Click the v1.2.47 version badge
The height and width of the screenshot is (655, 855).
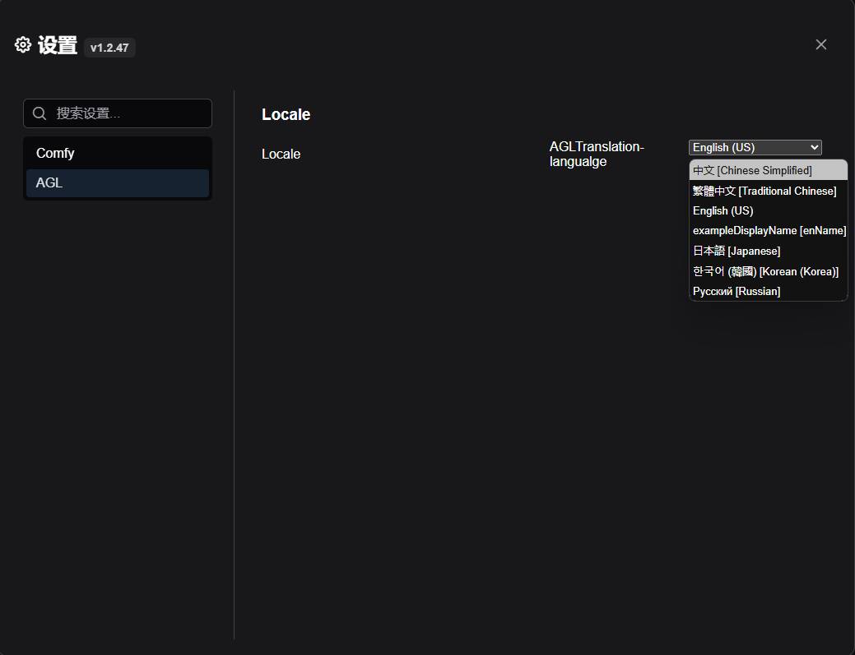tap(109, 48)
